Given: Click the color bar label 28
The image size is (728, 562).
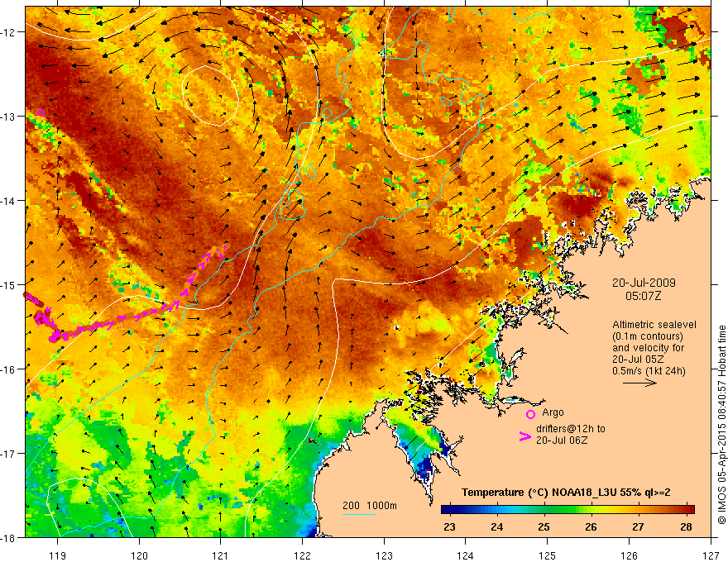Looking at the screenshot, I should (x=686, y=527).
